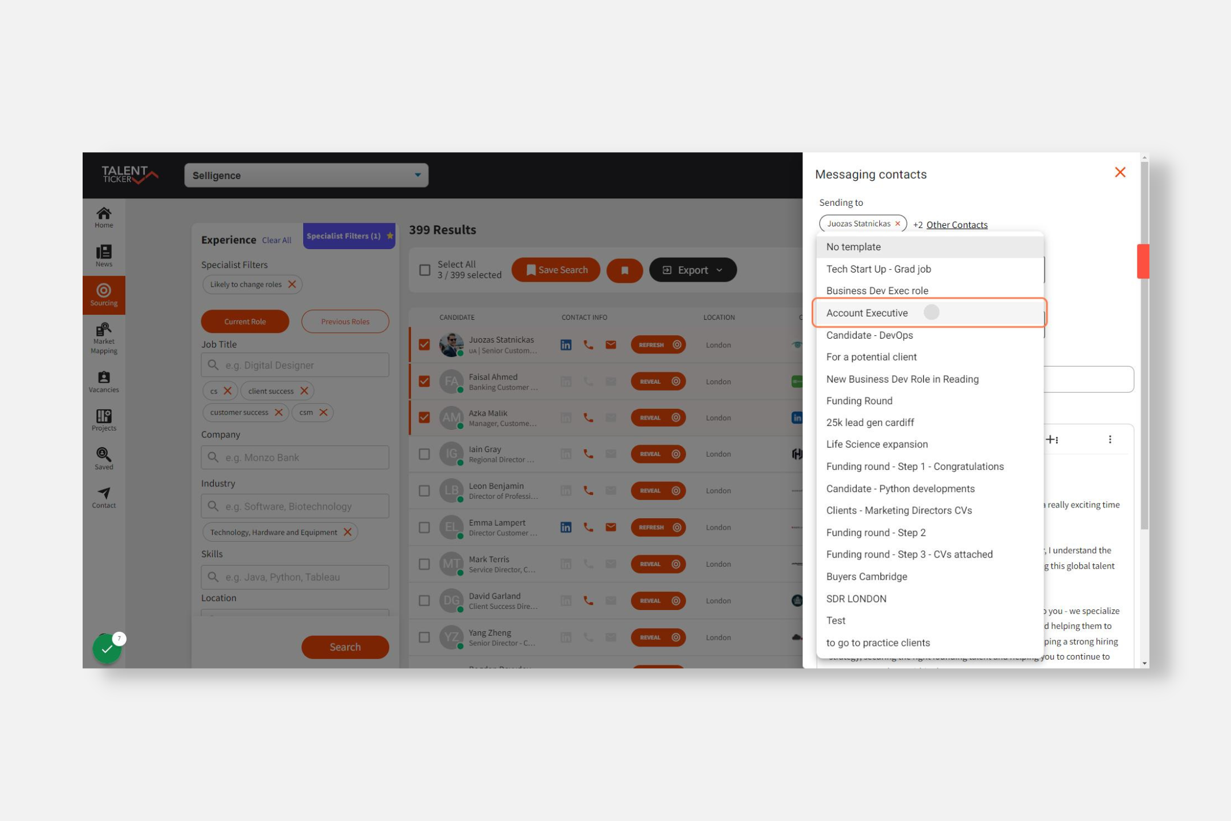The image size is (1231, 821).
Task: Click Iain Gray phone icon
Action: pyautogui.click(x=588, y=454)
